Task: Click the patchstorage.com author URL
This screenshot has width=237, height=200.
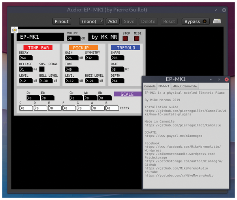Action: click(184, 161)
